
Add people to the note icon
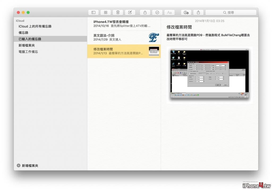coord(186,12)
